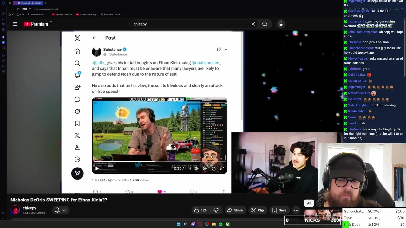Click the round compose post button

point(77,173)
